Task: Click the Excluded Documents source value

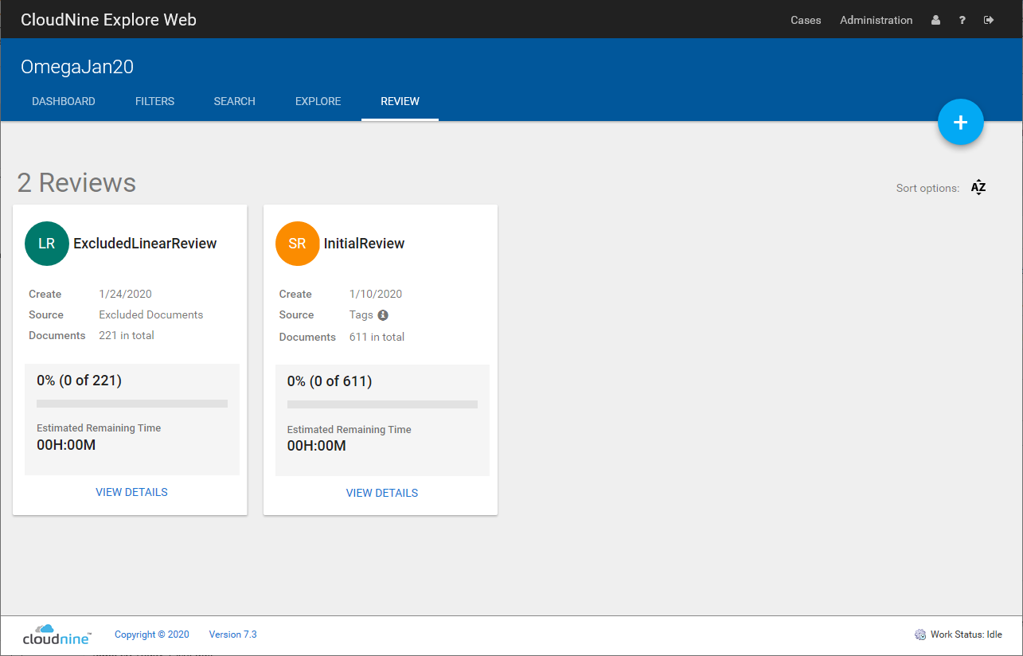Action: tap(151, 314)
